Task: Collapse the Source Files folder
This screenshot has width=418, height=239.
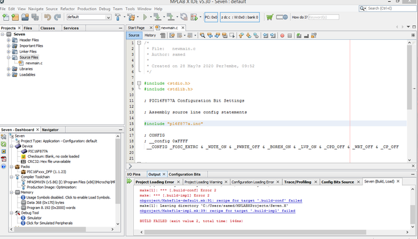Action: pos(8,57)
